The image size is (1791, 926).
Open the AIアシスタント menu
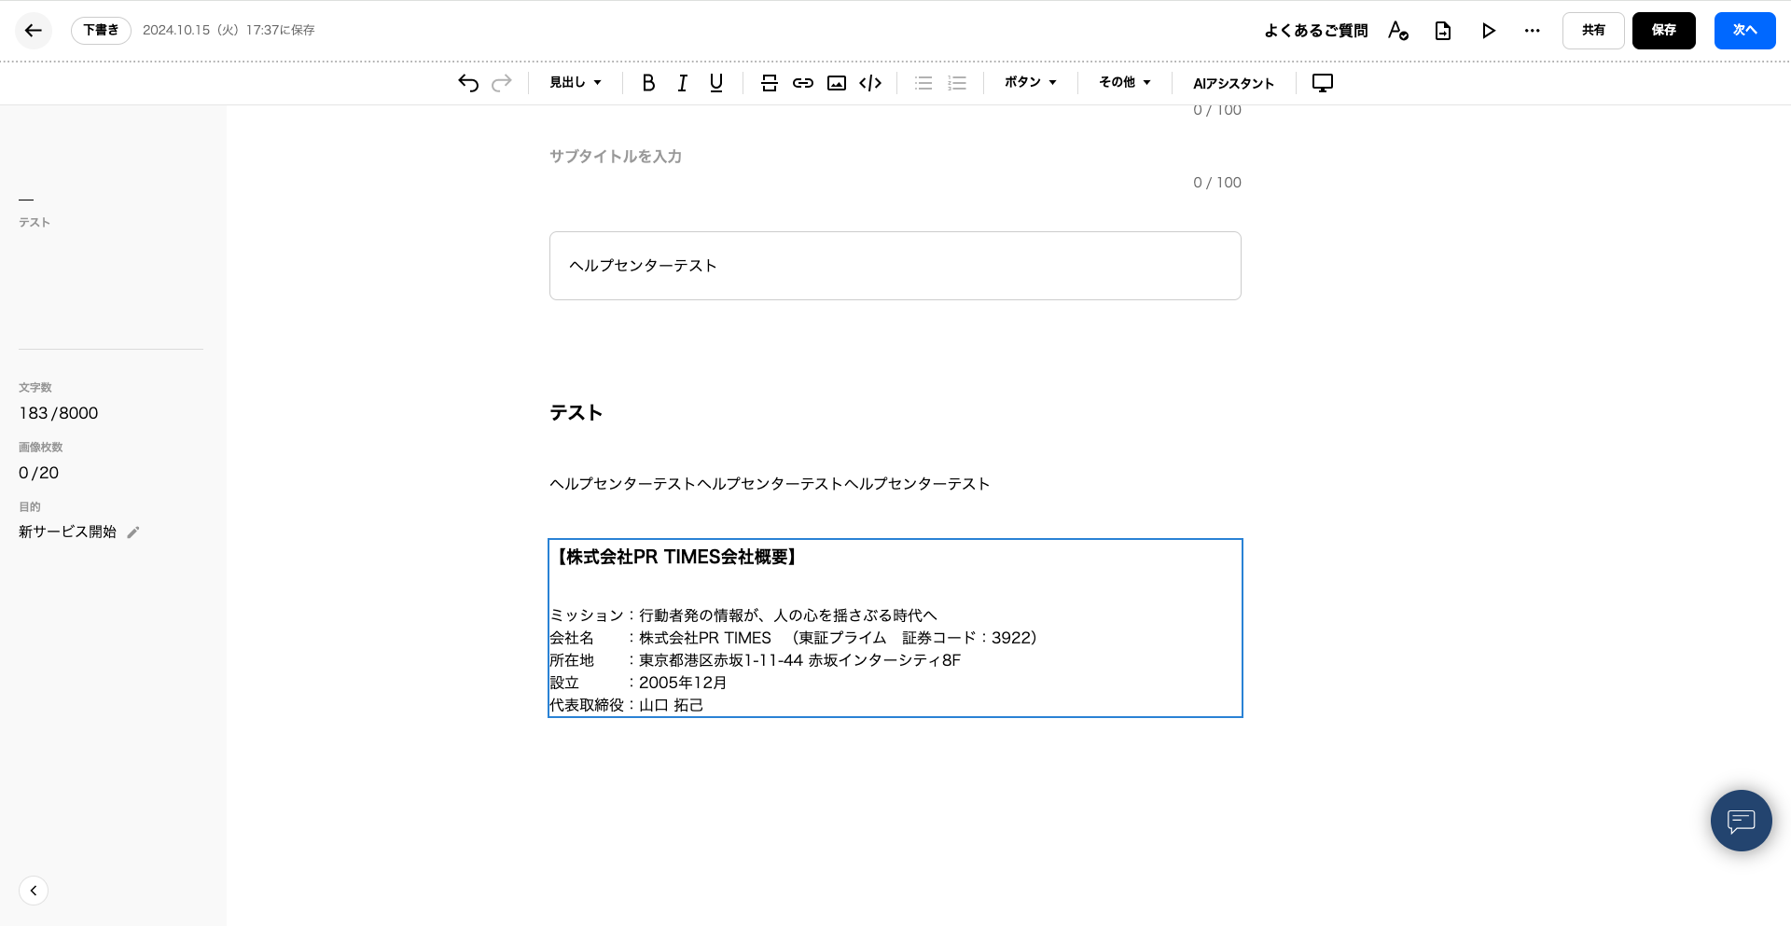point(1233,83)
